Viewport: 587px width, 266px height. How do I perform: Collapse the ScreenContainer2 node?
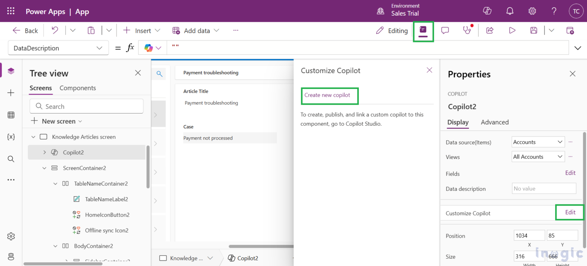tap(44, 168)
